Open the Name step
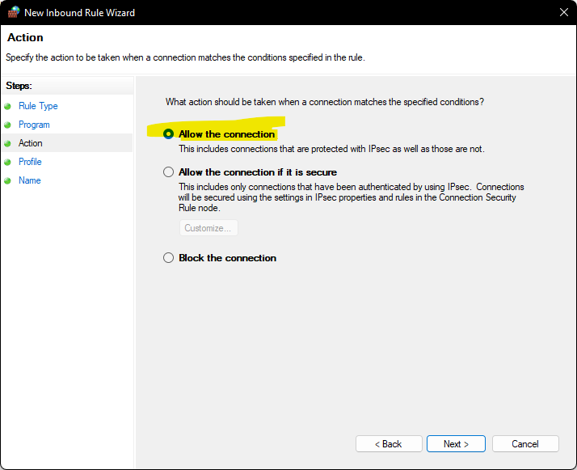This screenshot has width=577, height=470. [30, 180]
